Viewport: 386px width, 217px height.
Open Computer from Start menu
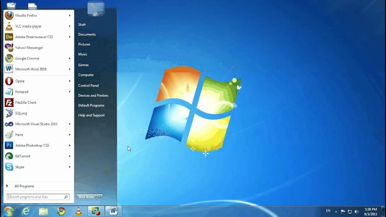86,75
